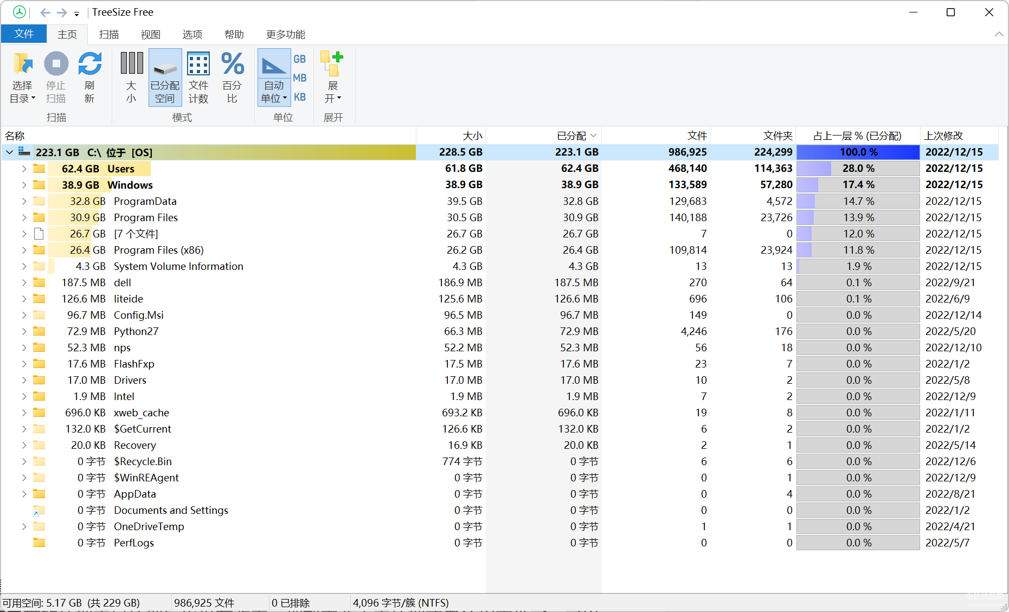Switch to Home (主页) tab
This screenshot has width=1009, height=612.
(67, 35)
